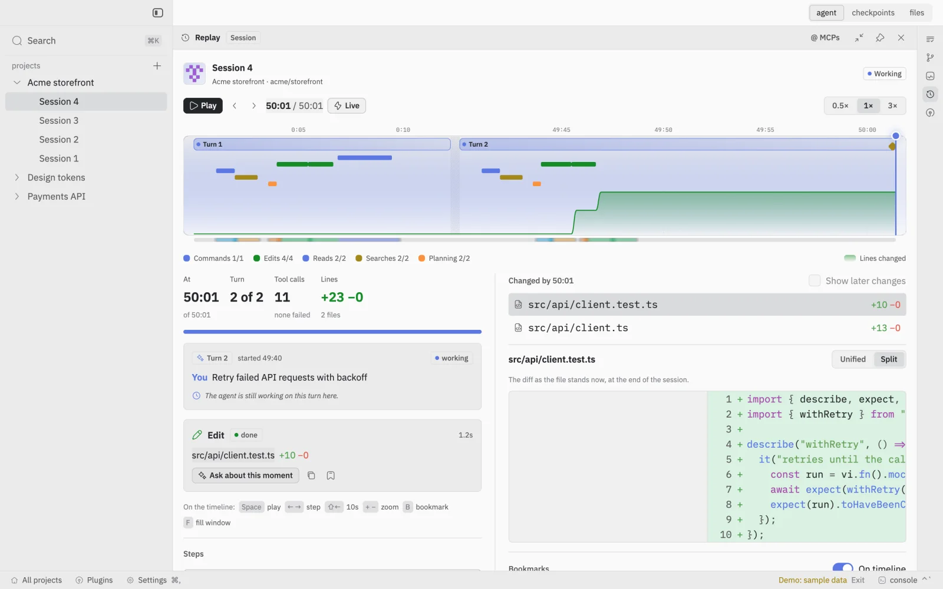Click the @ MCPs button
943x589 pixels.
[x=825, y=38]
